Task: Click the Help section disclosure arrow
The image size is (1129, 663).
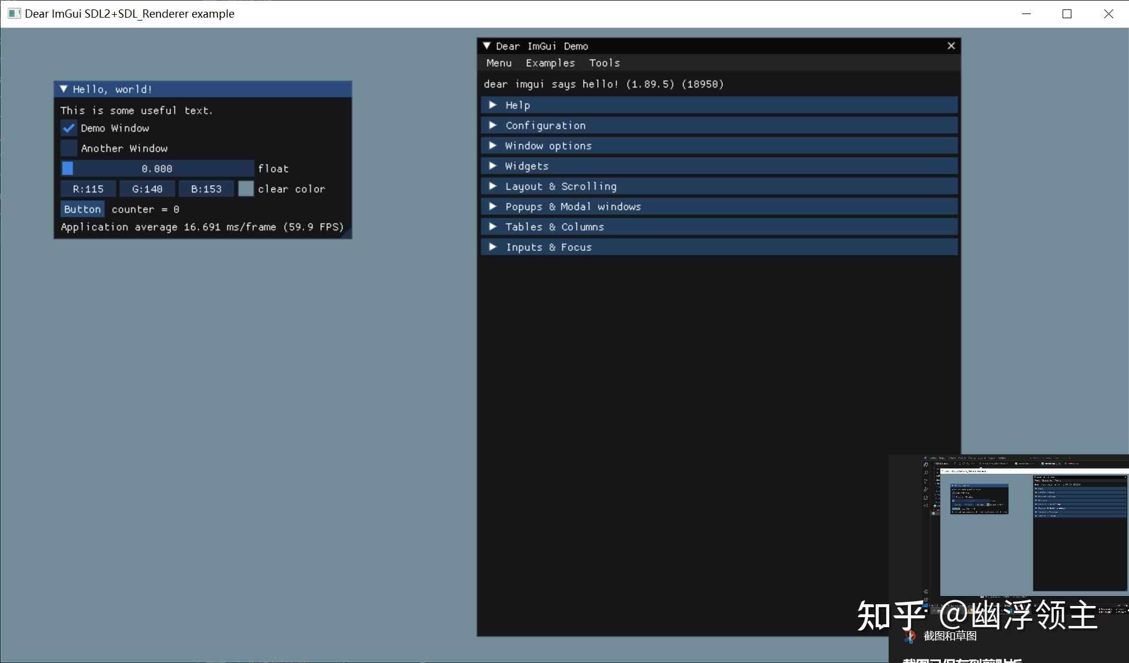Action: [493, 105]
